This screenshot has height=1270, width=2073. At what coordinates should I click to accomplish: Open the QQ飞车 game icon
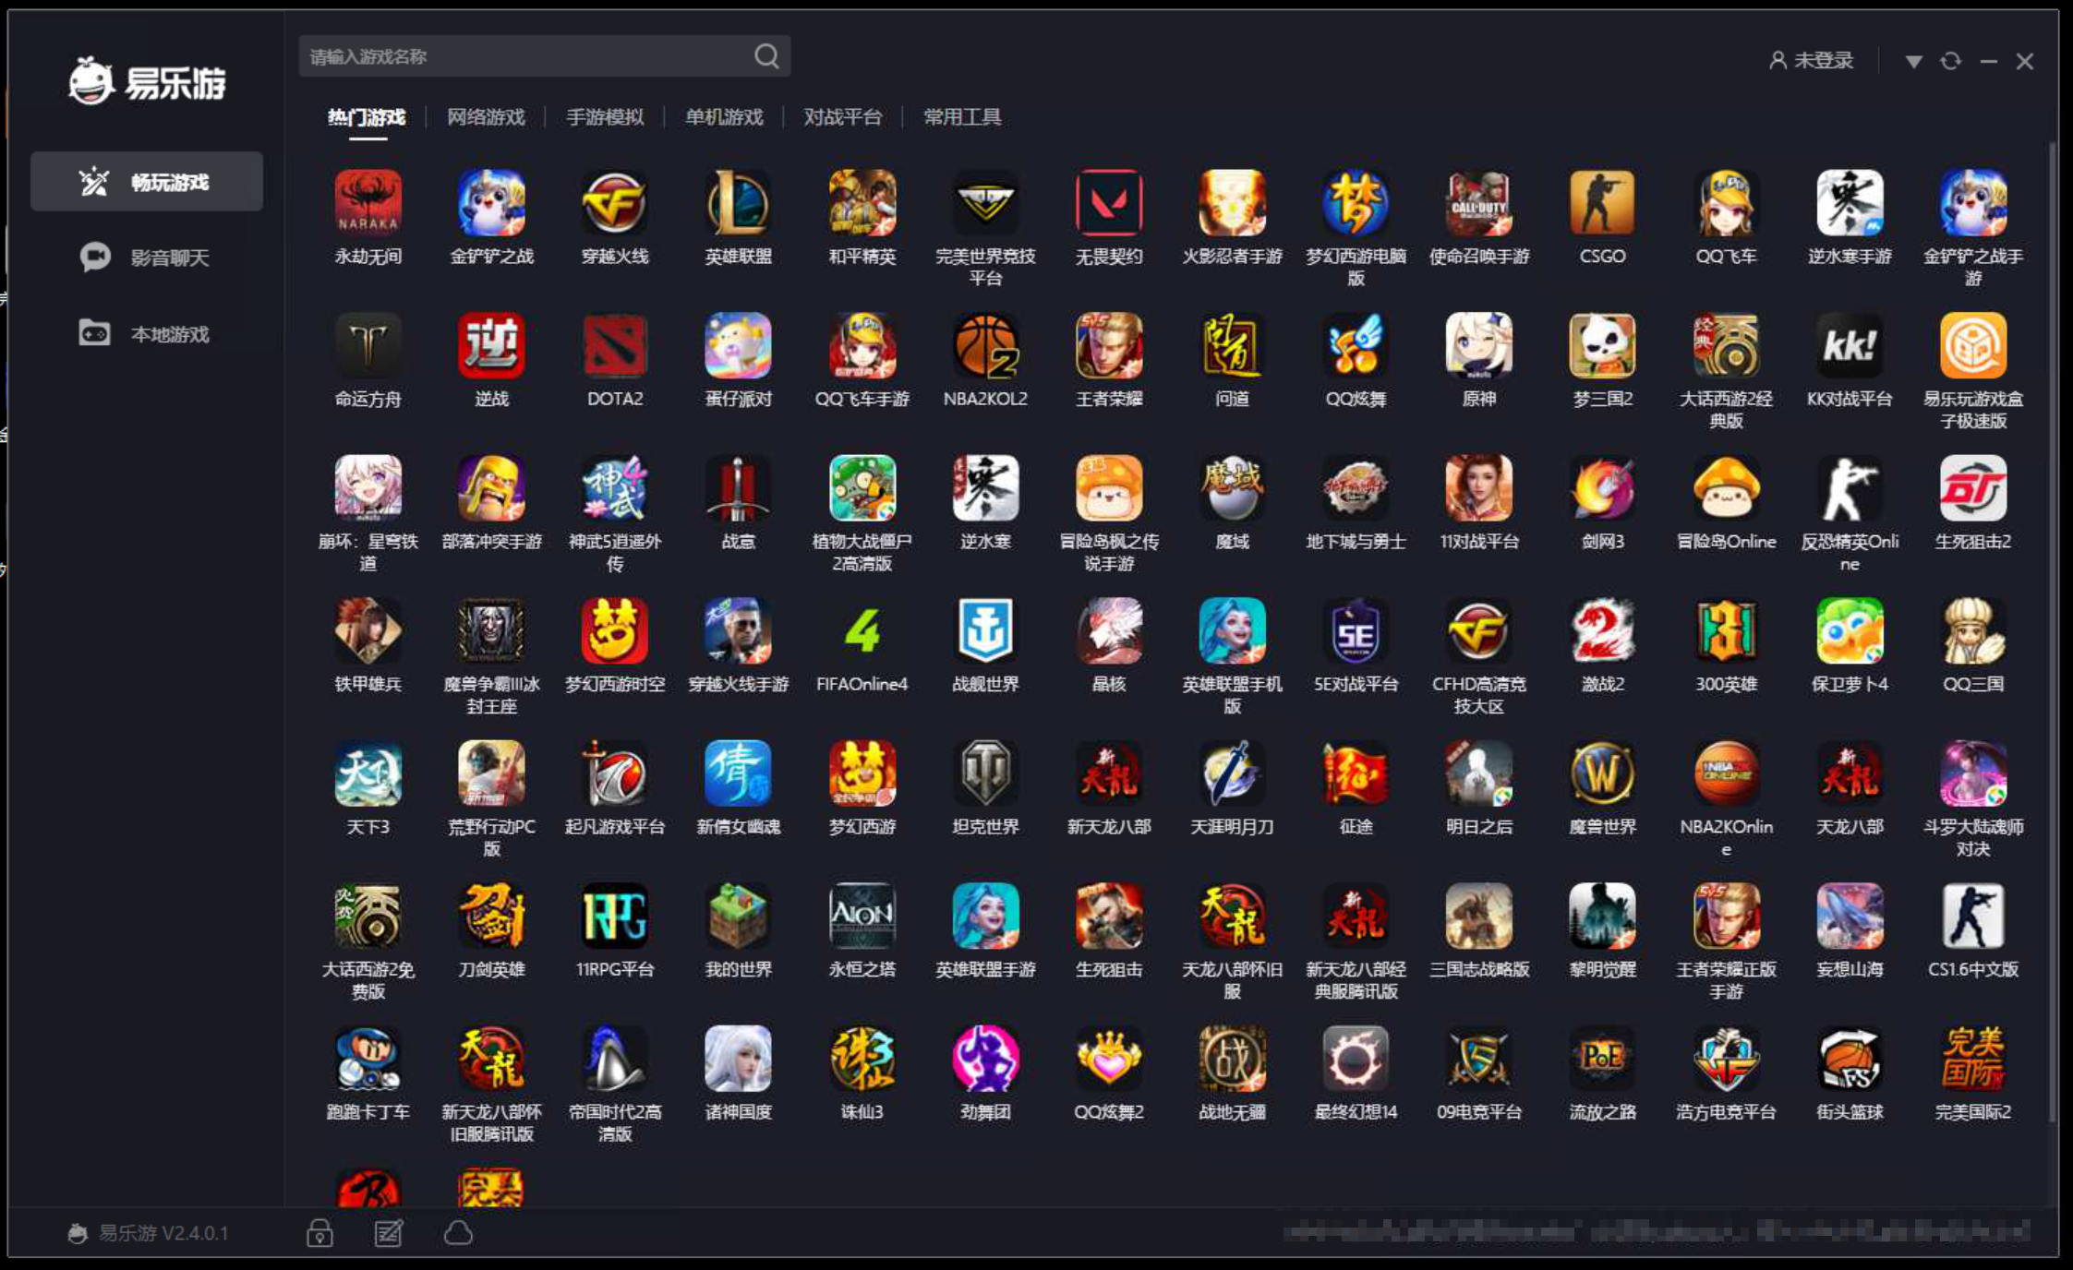[1726, 202]
